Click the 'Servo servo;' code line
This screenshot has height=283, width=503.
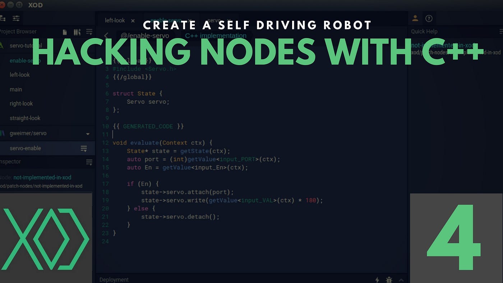tap(148, 102)
